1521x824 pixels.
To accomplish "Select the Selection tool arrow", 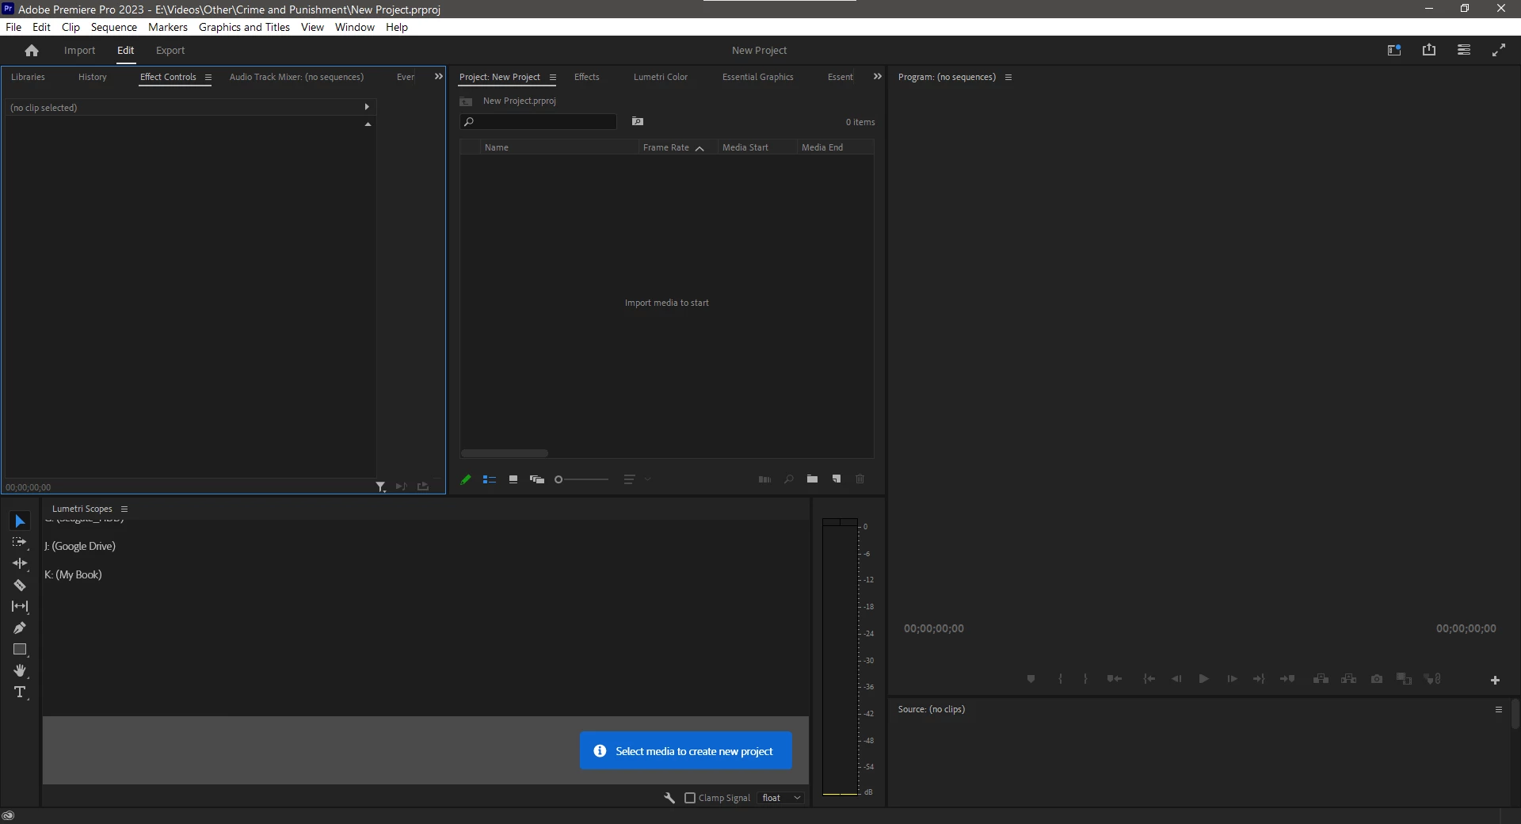I will pyautogui.click(x=20, y=521).
